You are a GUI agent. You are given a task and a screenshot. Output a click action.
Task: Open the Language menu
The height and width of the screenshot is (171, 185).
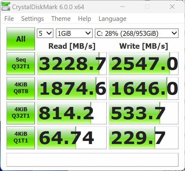[112, 19]
